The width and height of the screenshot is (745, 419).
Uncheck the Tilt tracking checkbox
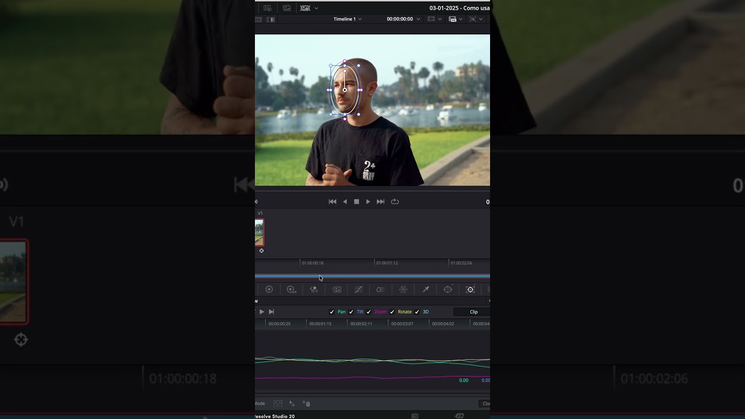(x=351, y=312)
